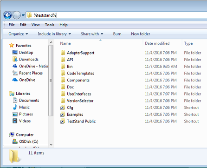Open the Videos library filmstrip icon
Viewport: 207px width, 168px height.
[15, 121]
